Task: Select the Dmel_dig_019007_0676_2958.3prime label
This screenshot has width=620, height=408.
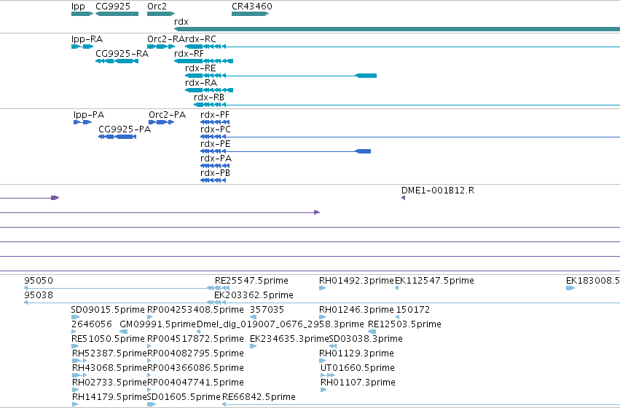Action: (x=280, y=325)
